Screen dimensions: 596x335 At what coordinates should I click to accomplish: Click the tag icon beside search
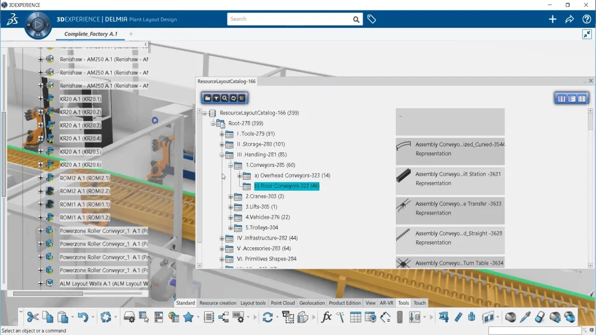[371, 19]
